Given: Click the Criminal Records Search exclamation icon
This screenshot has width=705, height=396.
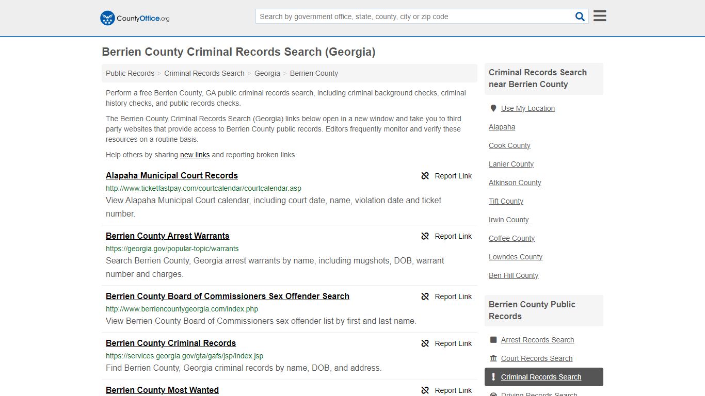Looking at the screenshot, I should [x=493, y=377].
